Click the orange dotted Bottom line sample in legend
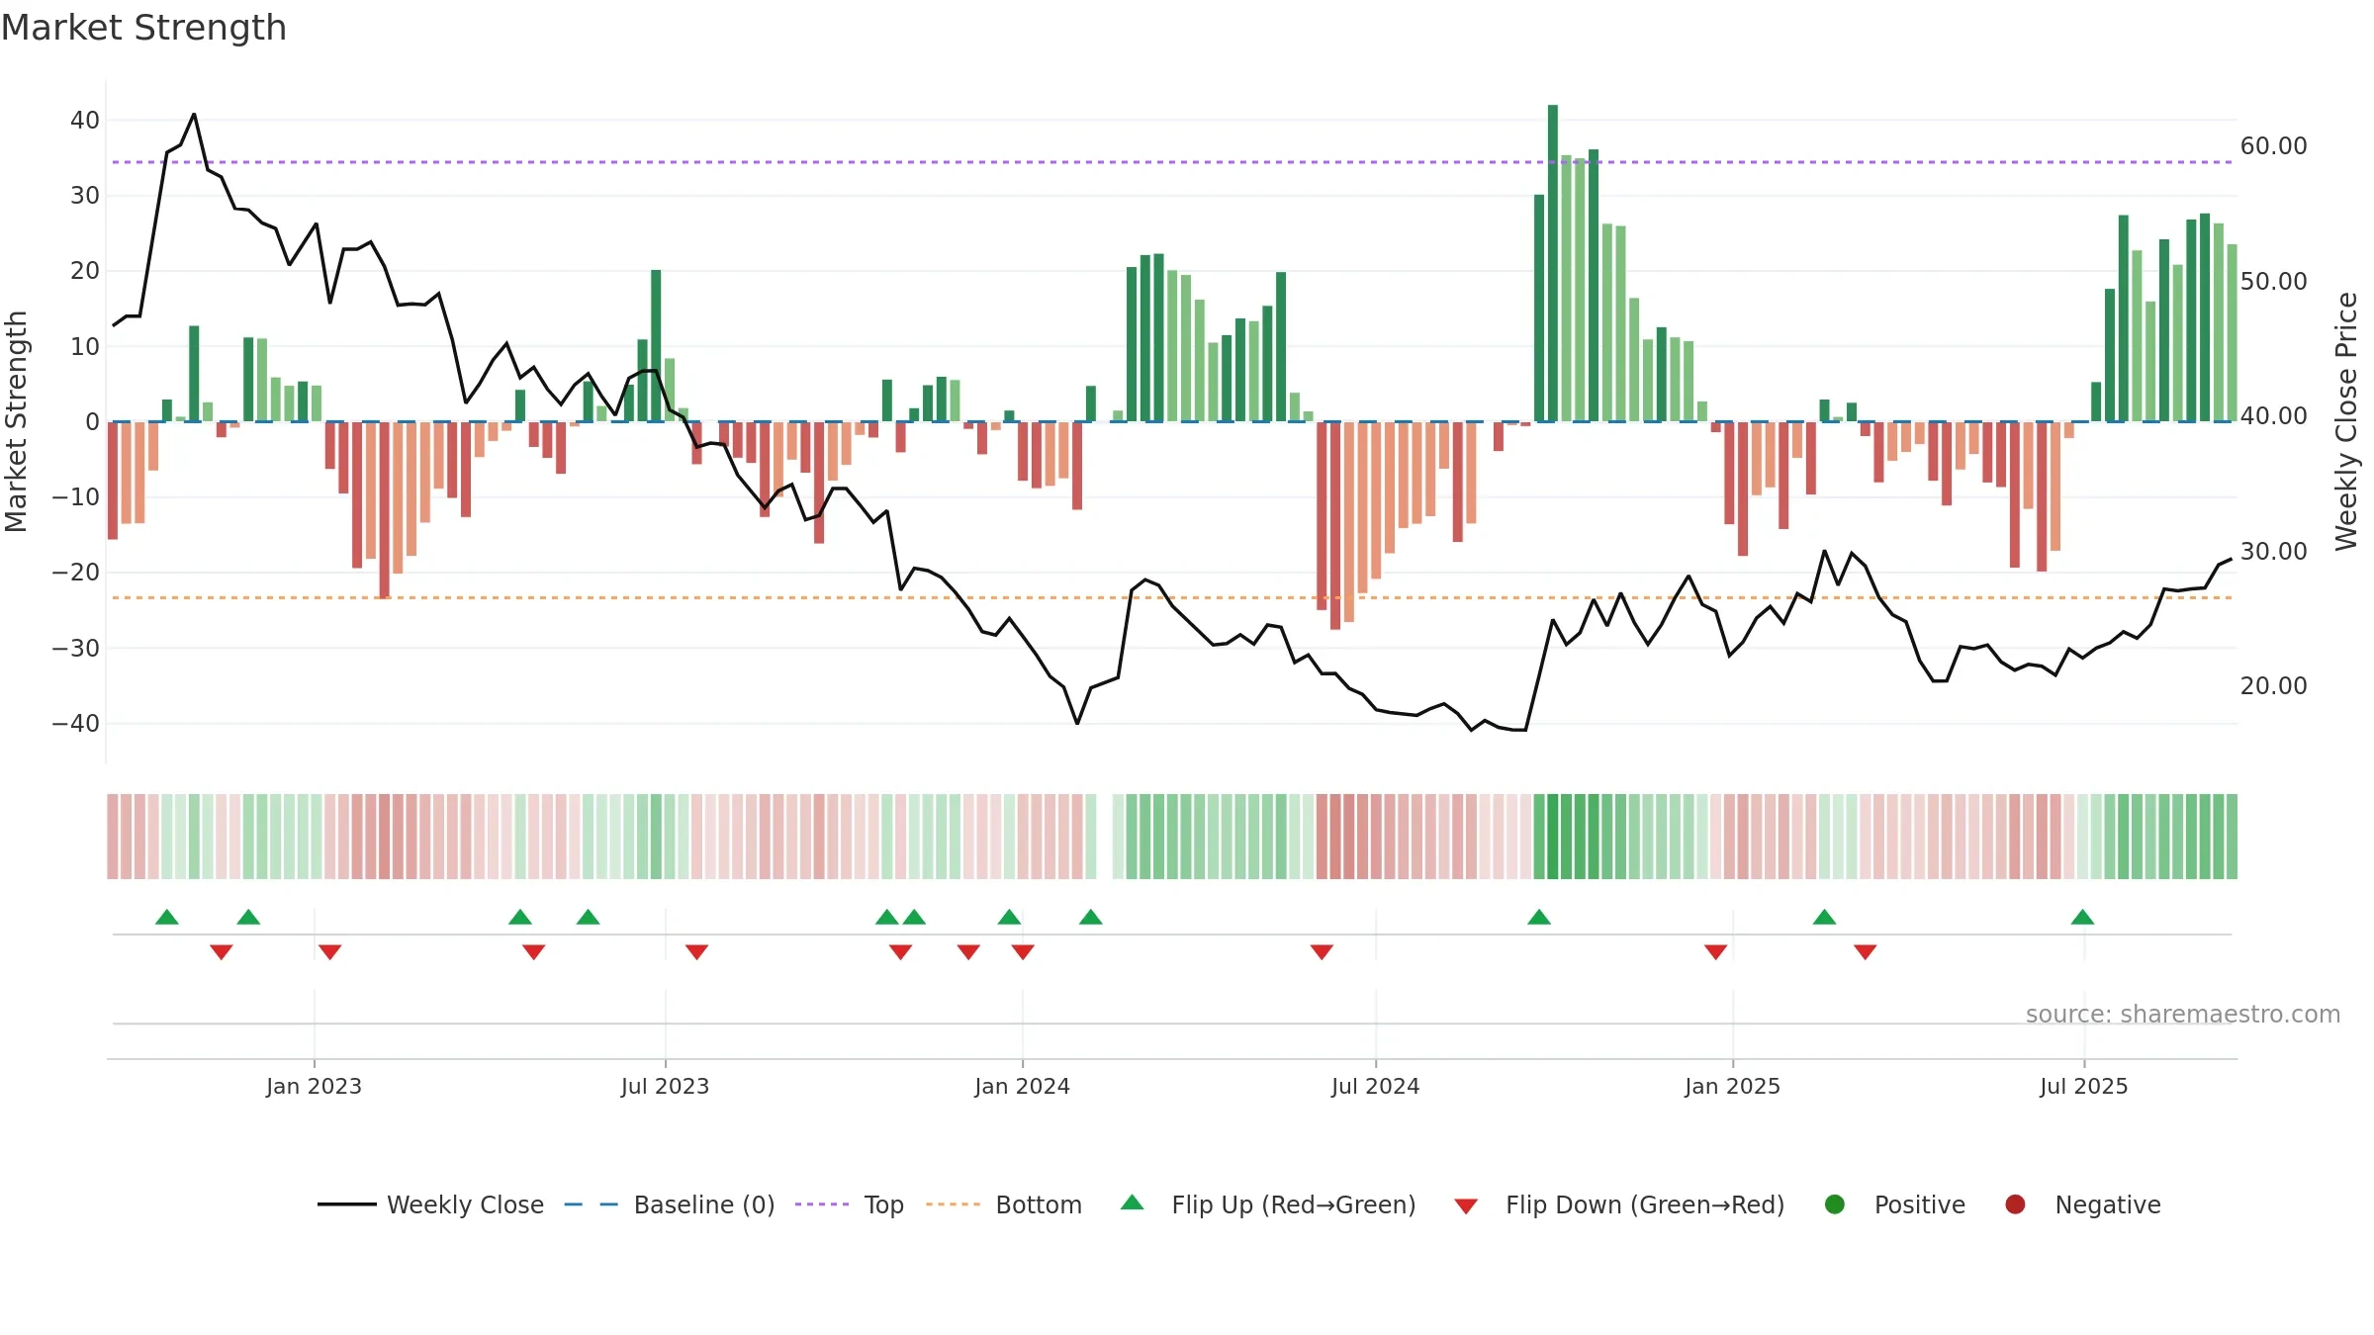This screenshot has height=1335, width=2374. (954, 1204)
